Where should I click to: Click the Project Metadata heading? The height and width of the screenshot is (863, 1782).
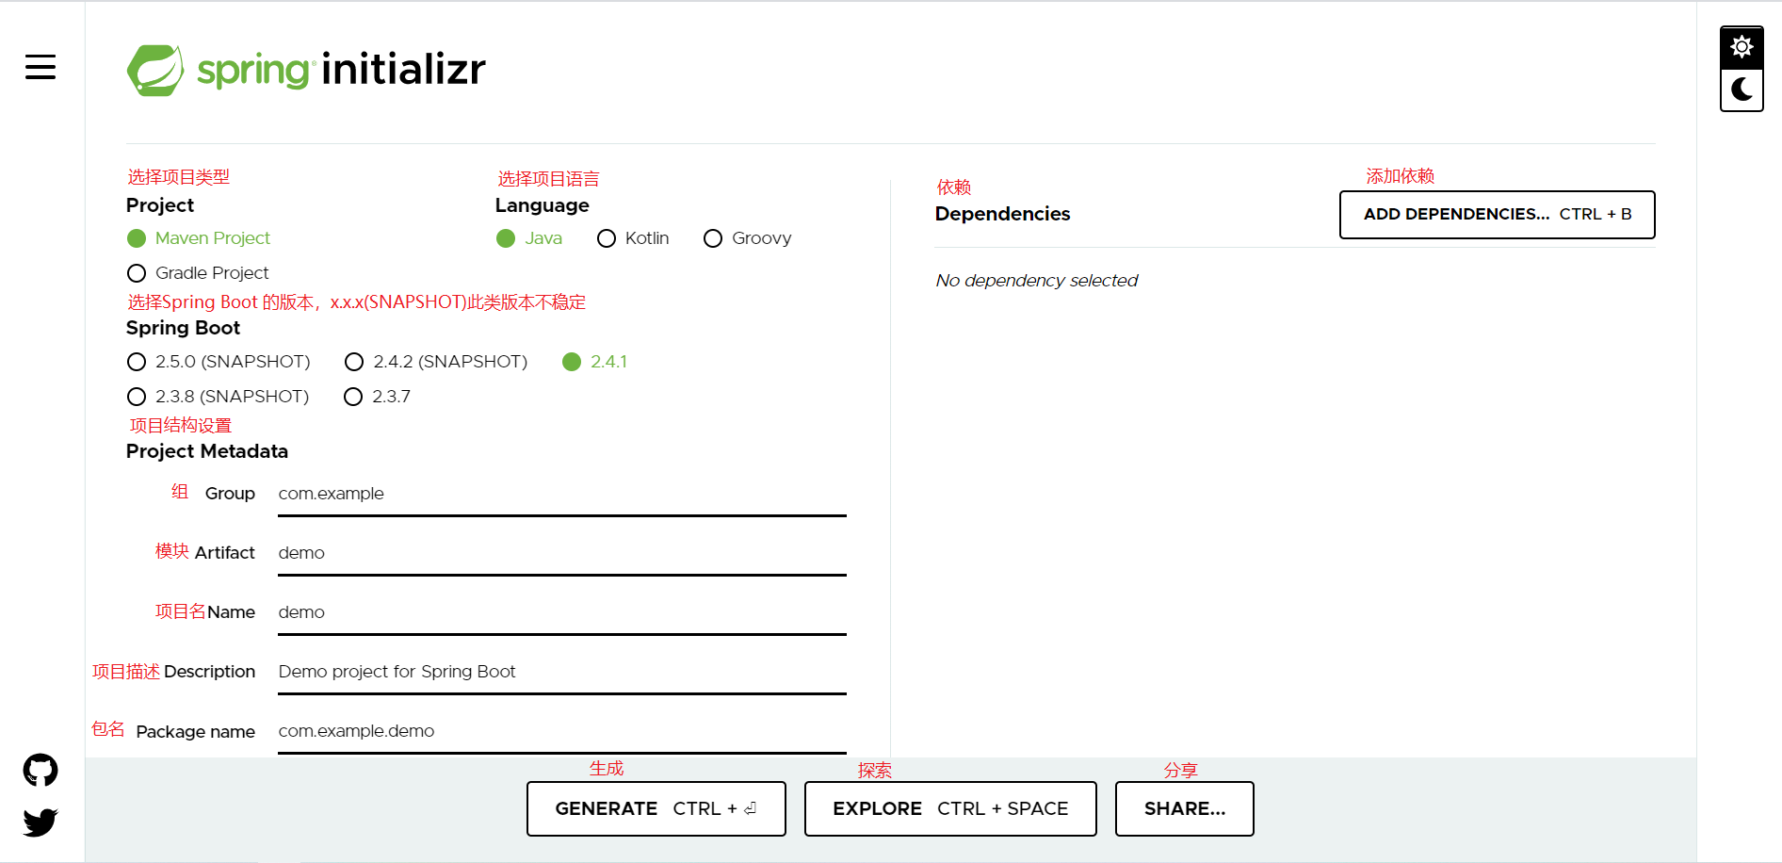207,451
